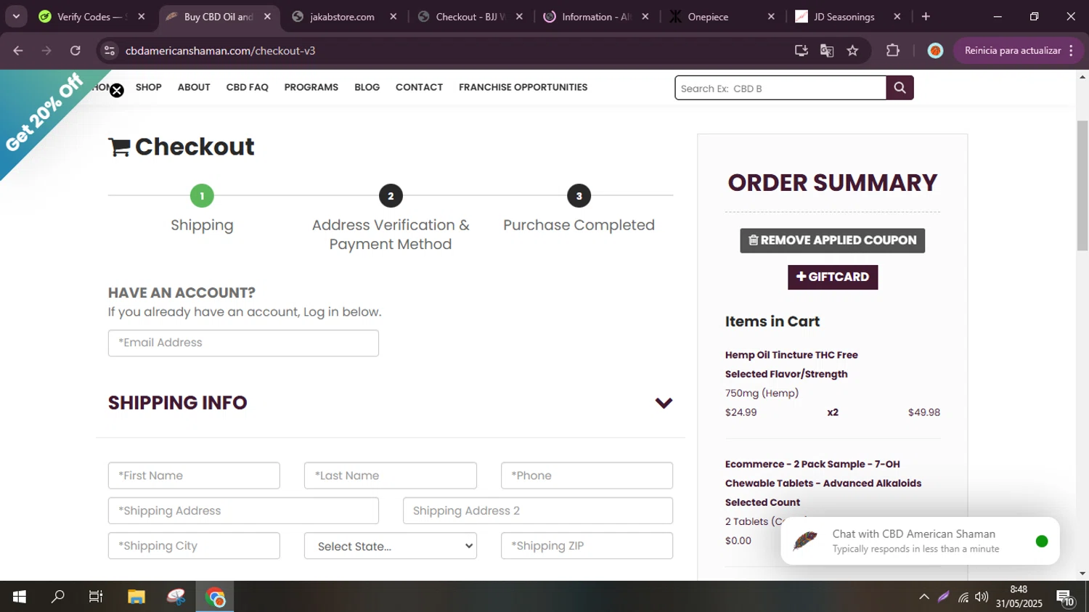Open the PROGRAMS menu
Viewport: 1089px width, 612px height.
[x=311, y=87]
